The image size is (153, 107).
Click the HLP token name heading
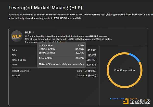pyautogui.click(x=28, y=32)
